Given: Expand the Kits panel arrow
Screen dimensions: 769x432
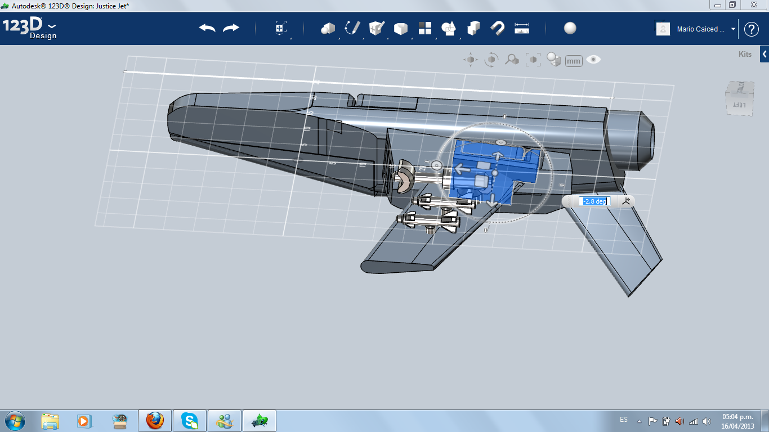Looking at the screenshot, I should (764, 55).
